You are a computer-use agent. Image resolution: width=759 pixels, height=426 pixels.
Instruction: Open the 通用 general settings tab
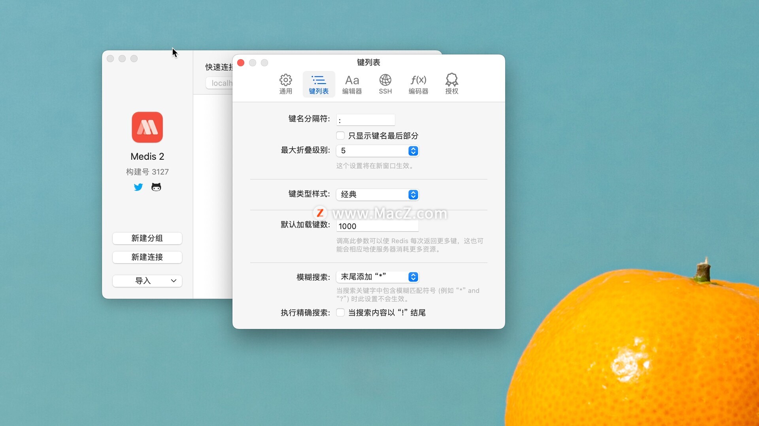point(285,84)
